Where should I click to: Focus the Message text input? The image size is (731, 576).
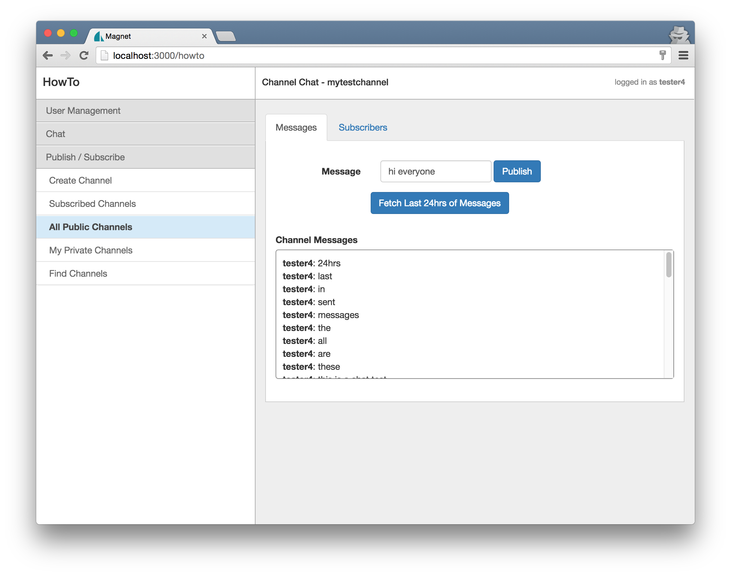[435, 171]
